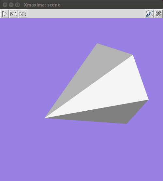Rewind the animation to the beginning

click(x=14, y=14)
